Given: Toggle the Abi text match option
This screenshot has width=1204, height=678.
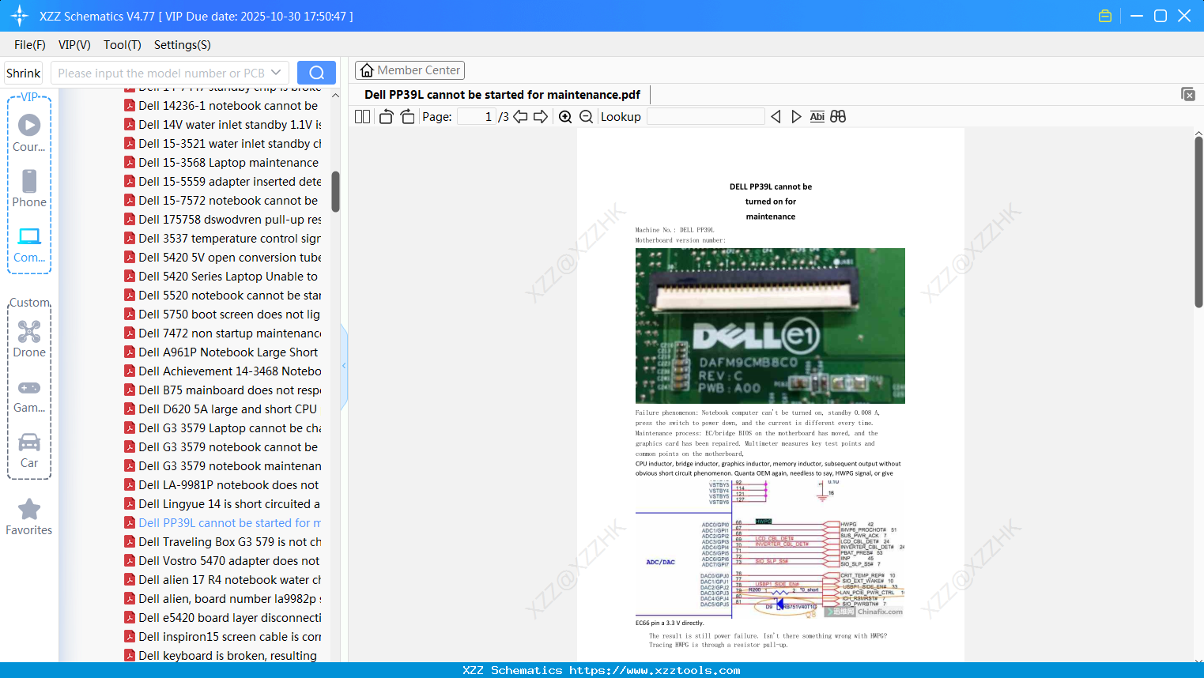Looking at the screenshot, I should point(817,117).
